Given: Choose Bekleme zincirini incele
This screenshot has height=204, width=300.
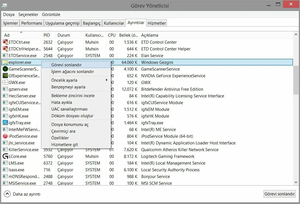Looking at the screenshot, I should tap(76, 96).
